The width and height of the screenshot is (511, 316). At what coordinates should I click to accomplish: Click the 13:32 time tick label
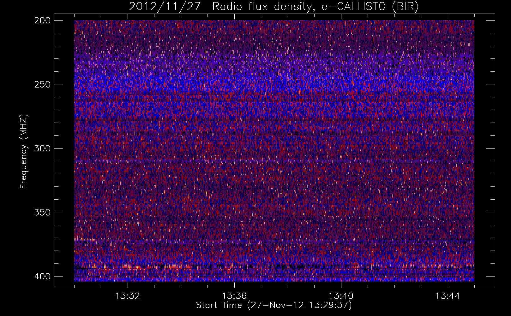(128, 296)
